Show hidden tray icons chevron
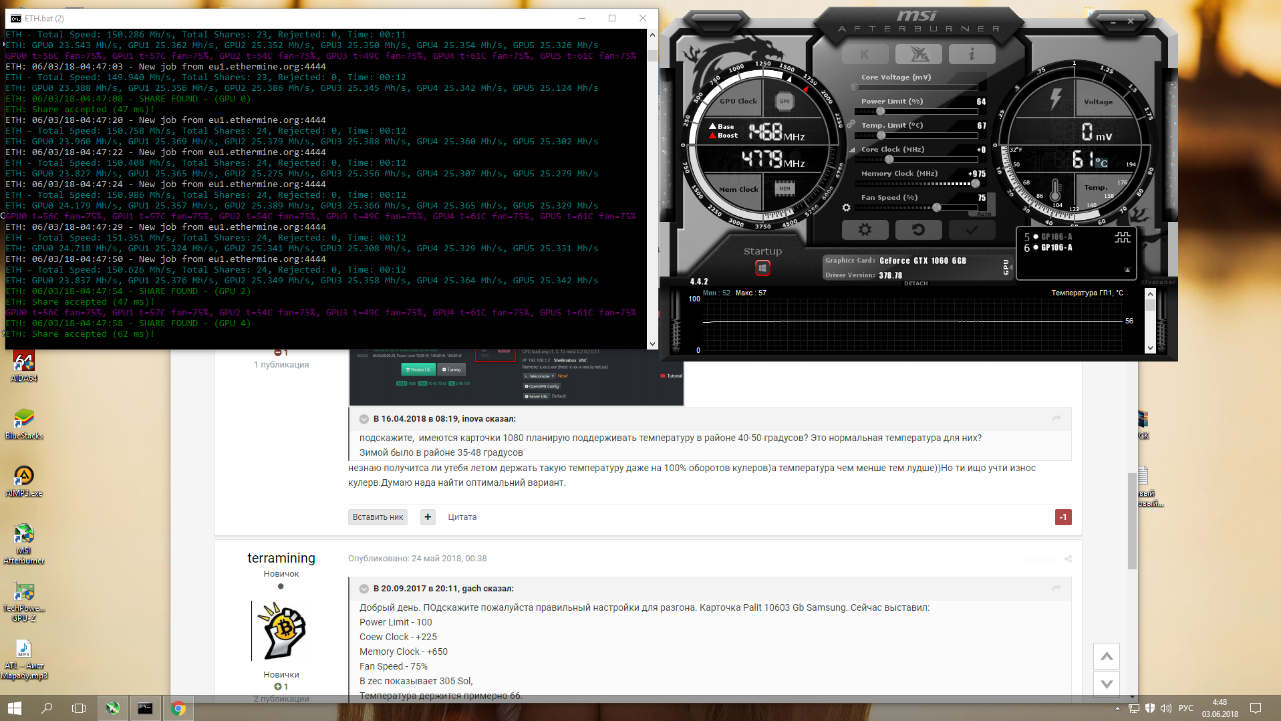1281x721 pixels. click(1118, 708)
